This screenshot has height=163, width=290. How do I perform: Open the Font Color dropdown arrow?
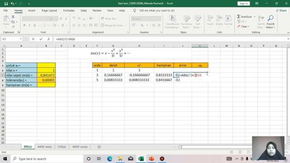coord(66,25)
